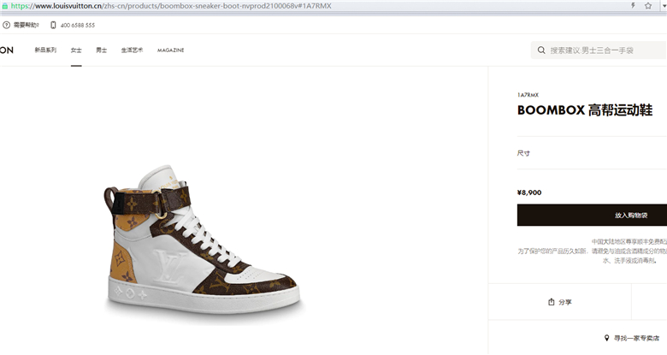Click the 需要帮助 help link
This screenshot has height=355, width=667.
click(26, 25)
